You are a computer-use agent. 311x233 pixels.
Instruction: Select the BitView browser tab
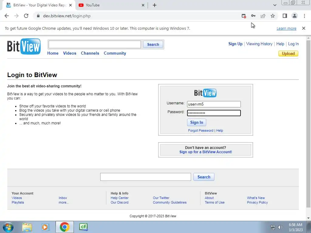coord(39,5)
